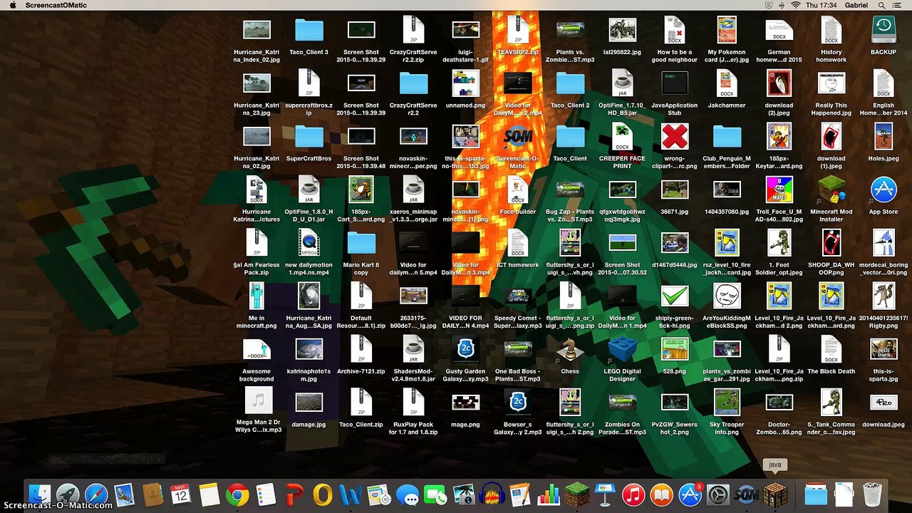Image resolution: width=912 pixels, height=513 pixels.
Task: Click the Thu 17:34 menu bar clock
Action: coord(820,5)
